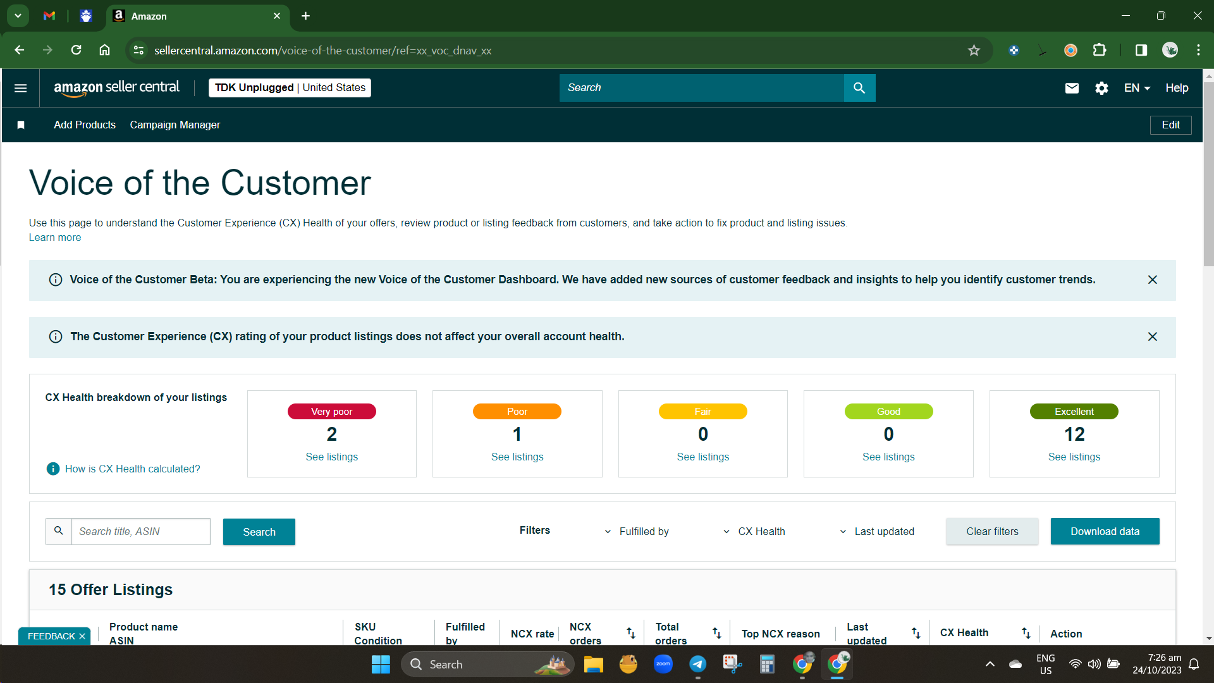This screenshot has width=1214, height=683.
Task: Open the Chrome extensions puzzle icon
Action: click(1100, 50)
